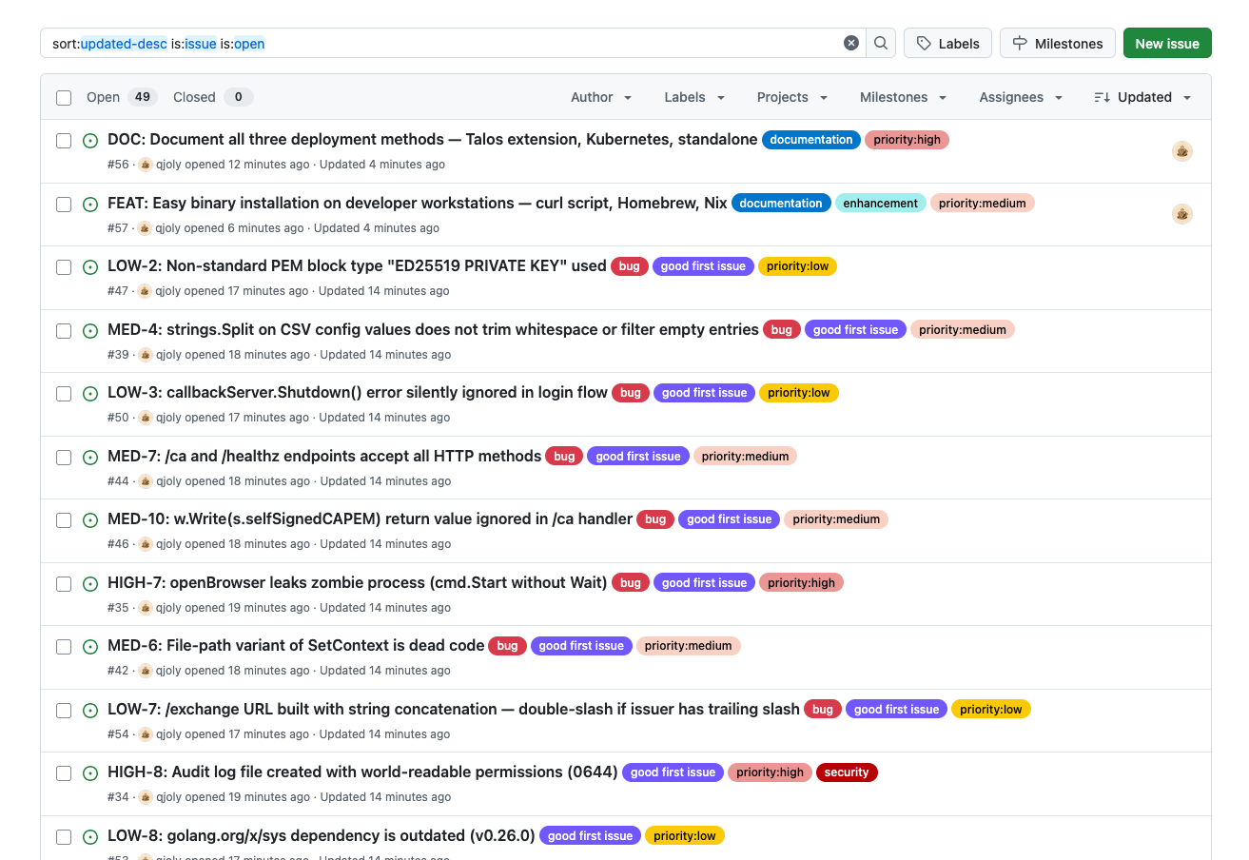Open the Milestones page button
Image resolution: width=1249 pixels, height=860 pixels.
point(1057,43)
